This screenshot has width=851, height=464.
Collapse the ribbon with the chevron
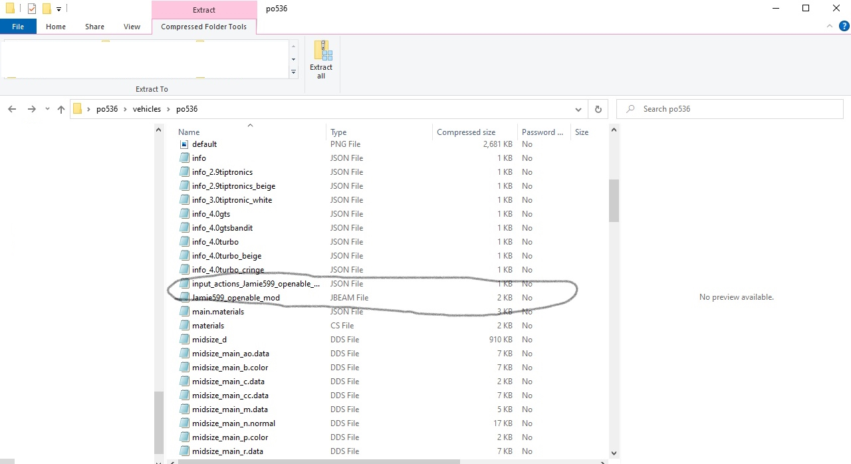tap(829, 26)
